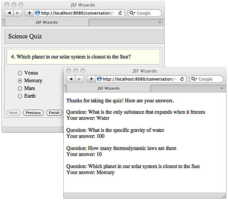228x200 pixels.
Task: Click the Previous button
Action: (x=33, y=113)
